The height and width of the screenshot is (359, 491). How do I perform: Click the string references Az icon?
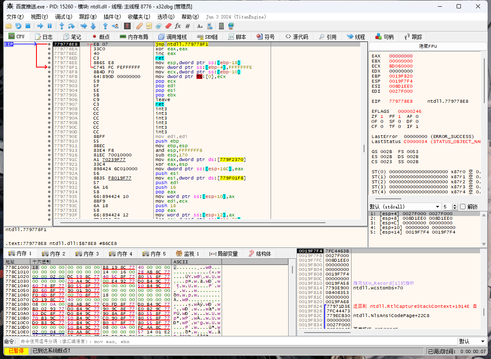coord(200,26)
